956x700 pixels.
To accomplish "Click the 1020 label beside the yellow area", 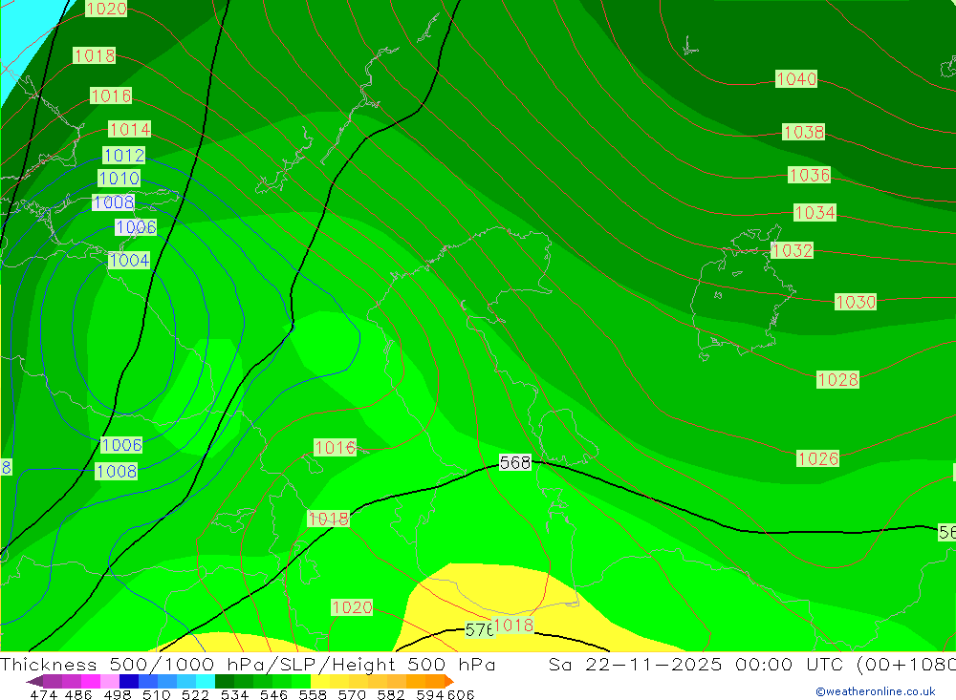I will (352, 606).
